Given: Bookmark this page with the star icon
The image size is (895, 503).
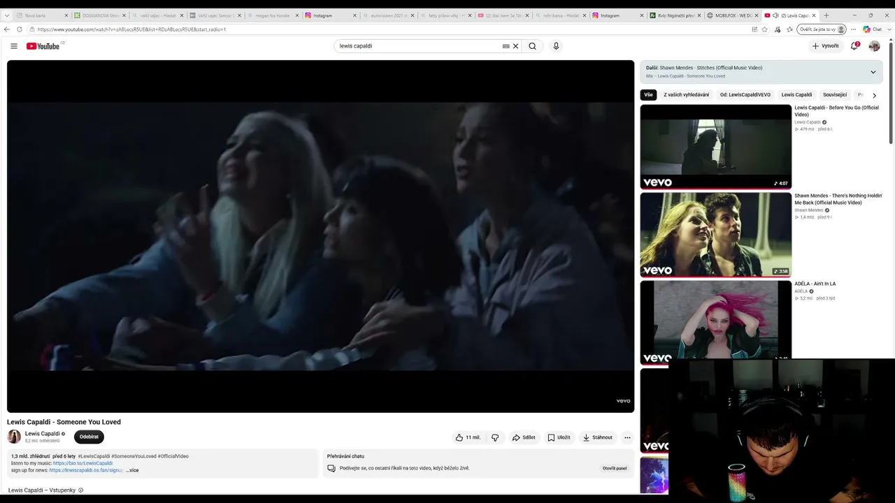Looking at the screenshot, I should [x=765, y=29].
